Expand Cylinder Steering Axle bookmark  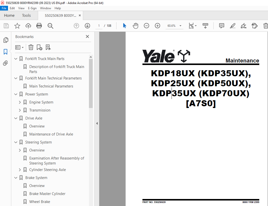tap(20, 170)
